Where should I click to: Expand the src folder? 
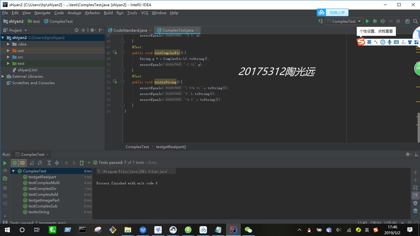[x=8, y=57]
